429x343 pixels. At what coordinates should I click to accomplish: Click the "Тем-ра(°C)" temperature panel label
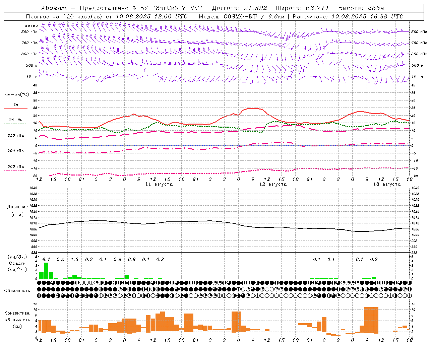coord(16,95)
